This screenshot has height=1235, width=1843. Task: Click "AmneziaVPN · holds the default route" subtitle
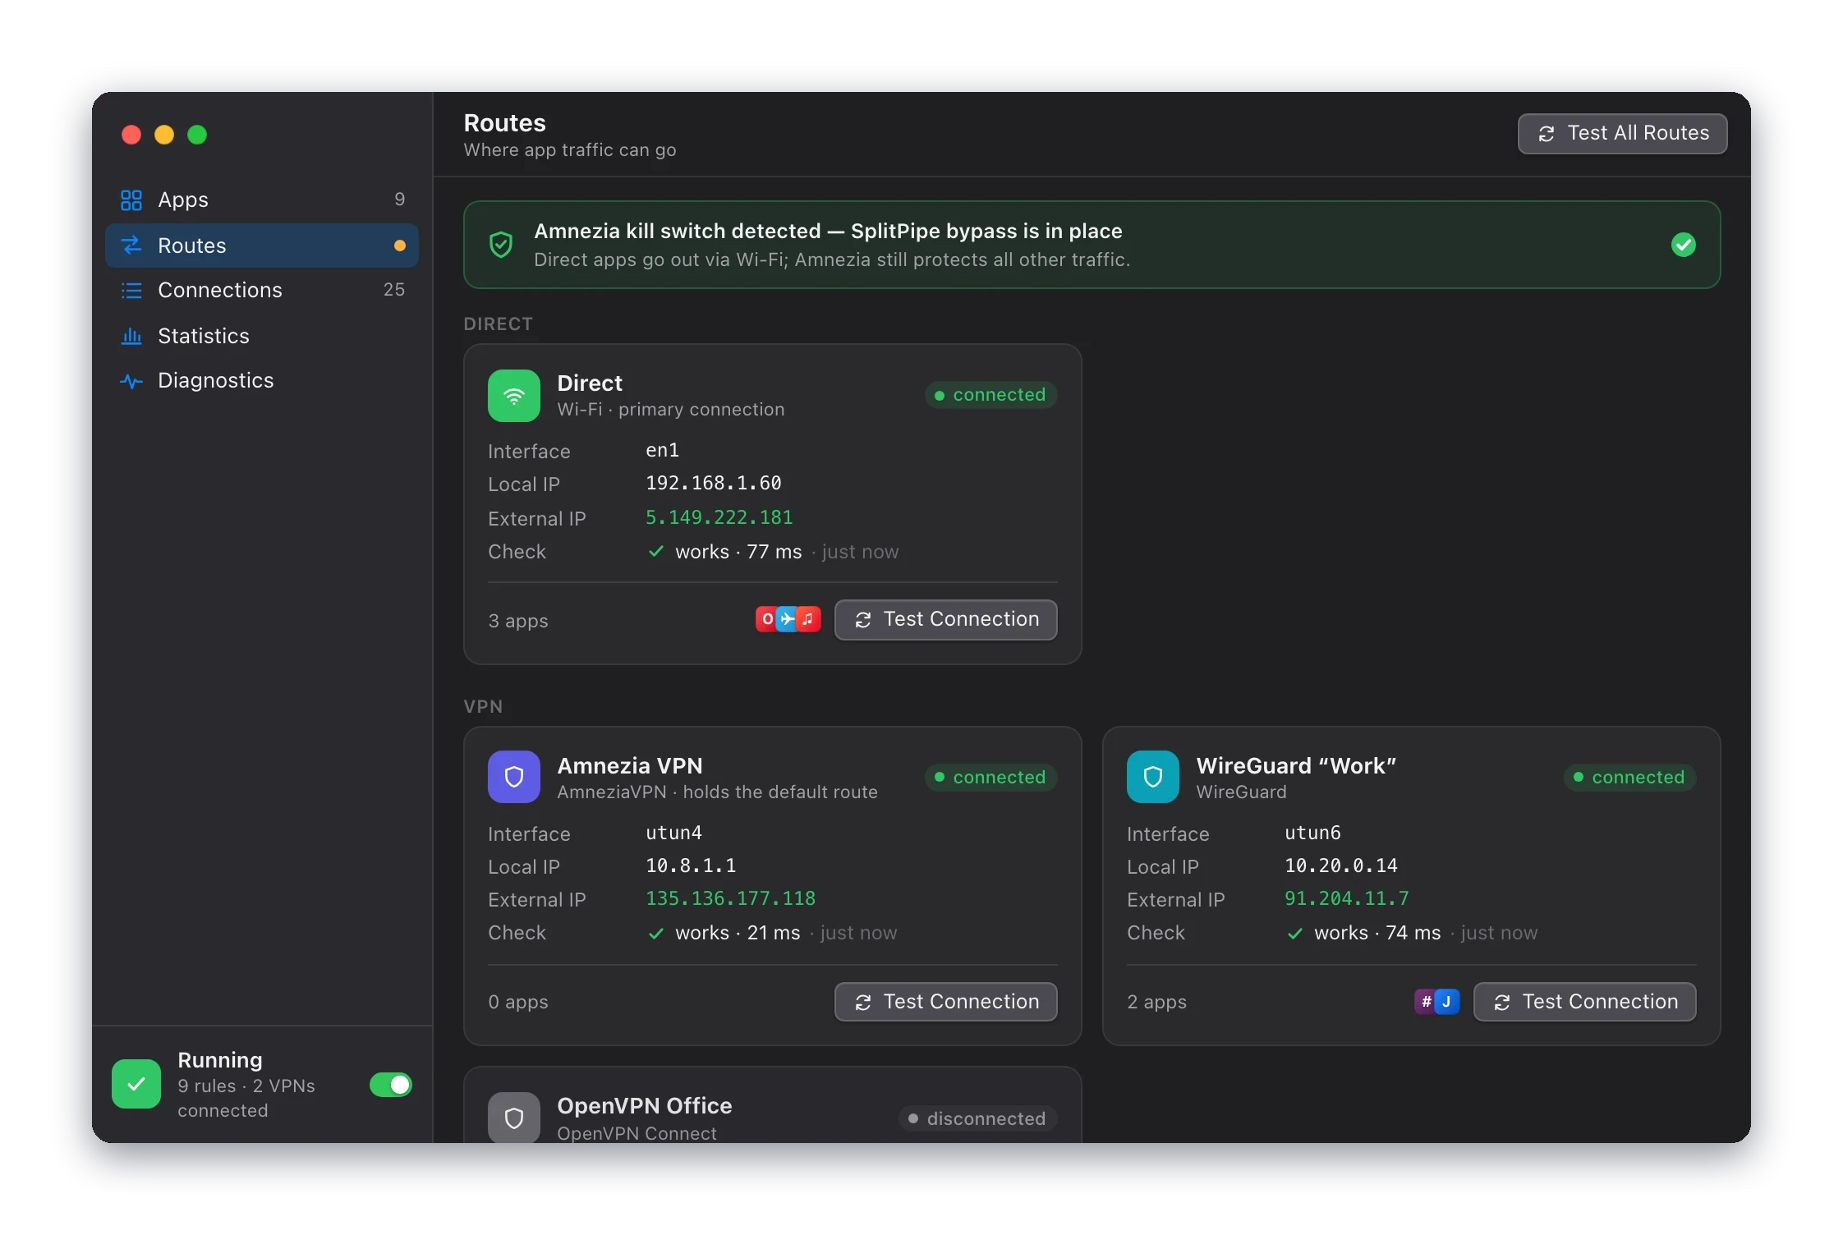717,792
